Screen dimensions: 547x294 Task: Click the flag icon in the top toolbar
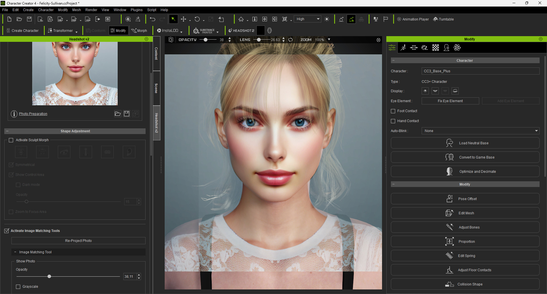[386, 19]
